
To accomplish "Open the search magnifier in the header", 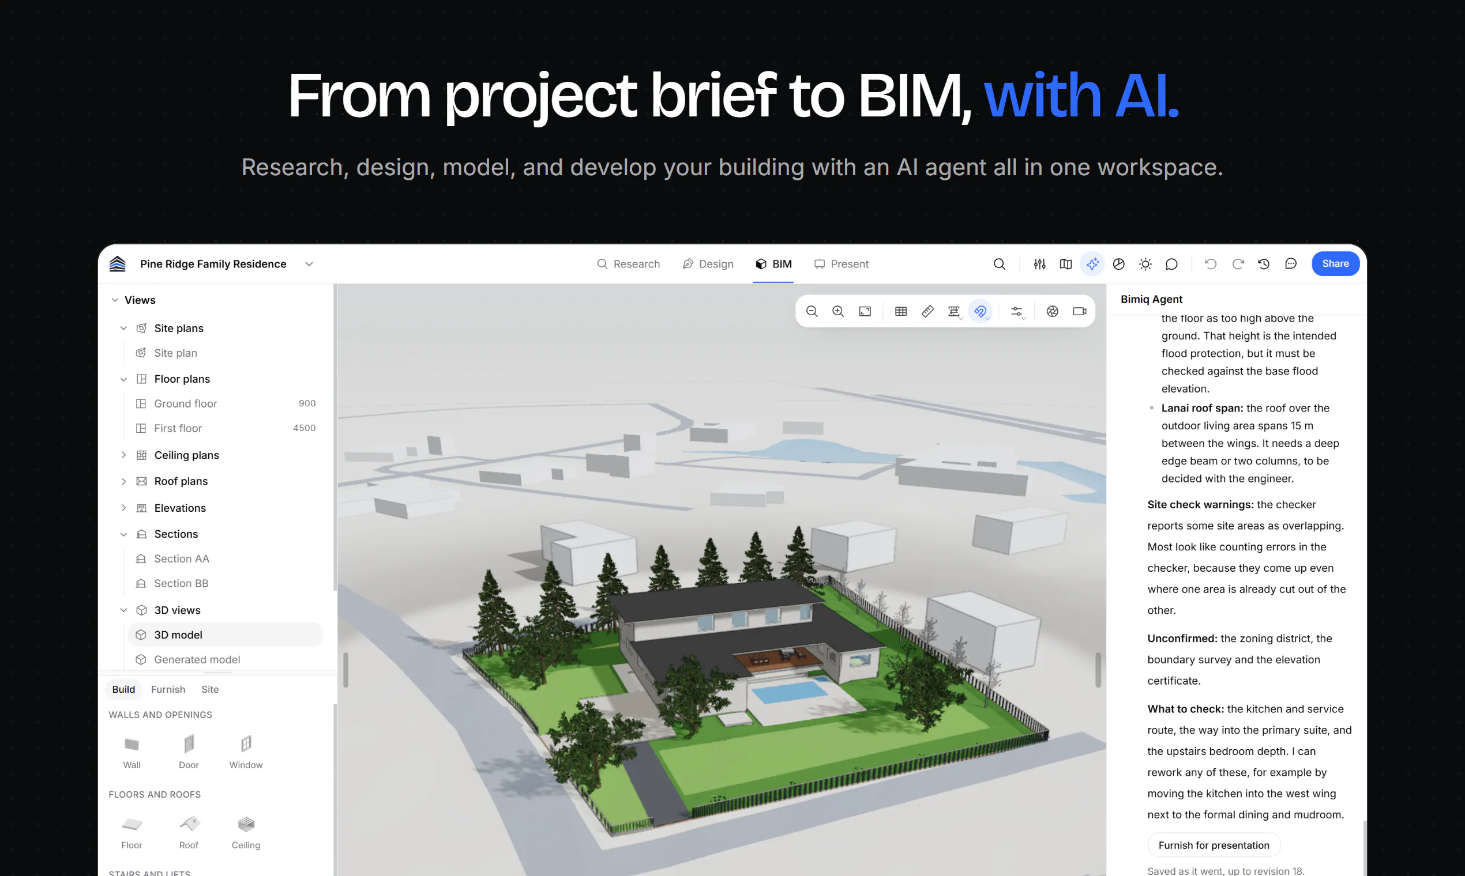I will click(x=999, y=264).
